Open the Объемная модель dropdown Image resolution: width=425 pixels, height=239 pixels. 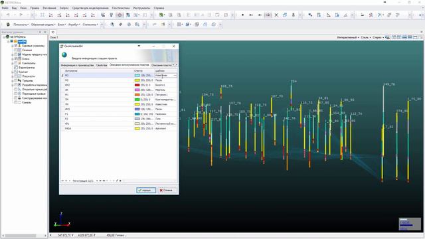(43, 25)
